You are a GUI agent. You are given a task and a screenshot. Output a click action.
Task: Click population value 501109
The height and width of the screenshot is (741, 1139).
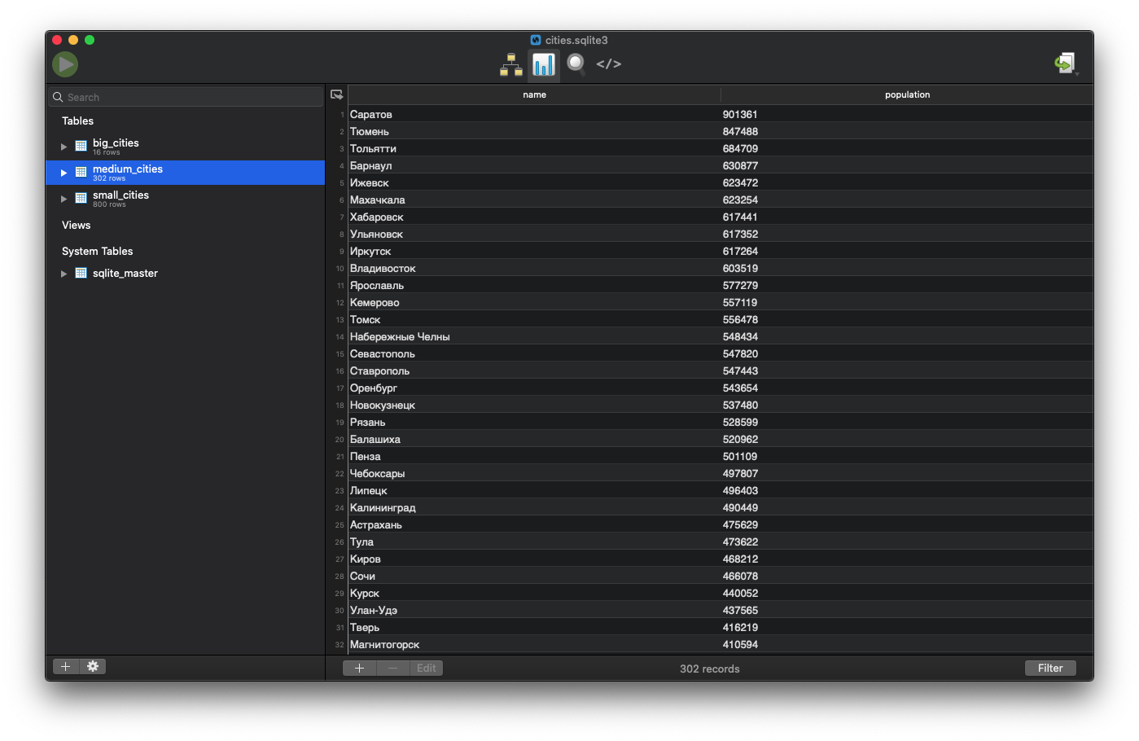740,456
